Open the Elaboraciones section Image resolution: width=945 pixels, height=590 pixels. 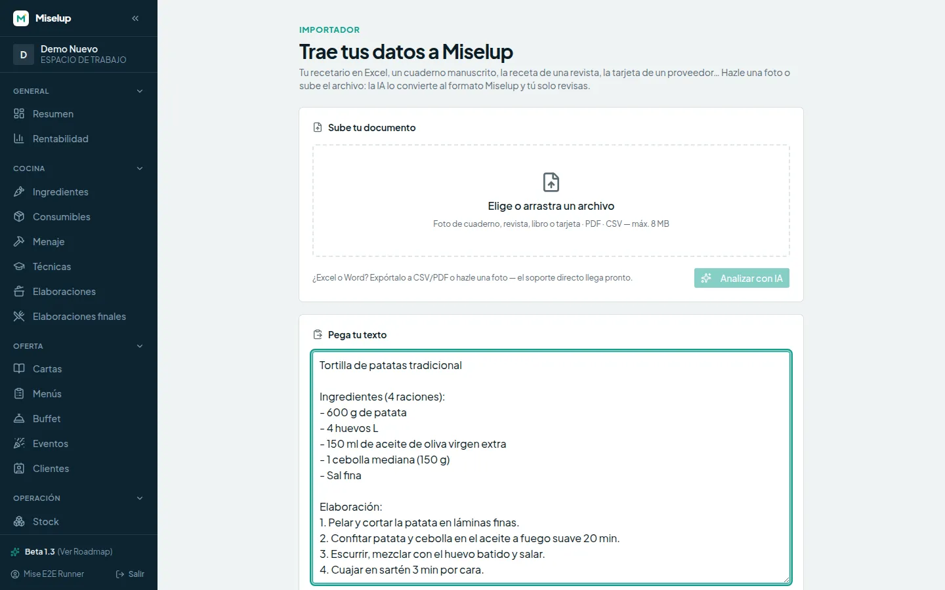click(x=79, y=292)
